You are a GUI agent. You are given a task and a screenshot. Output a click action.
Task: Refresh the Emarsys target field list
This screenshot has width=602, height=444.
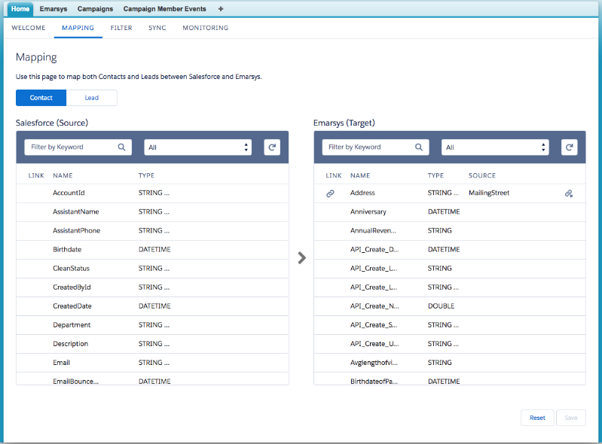tap(570, 147)
